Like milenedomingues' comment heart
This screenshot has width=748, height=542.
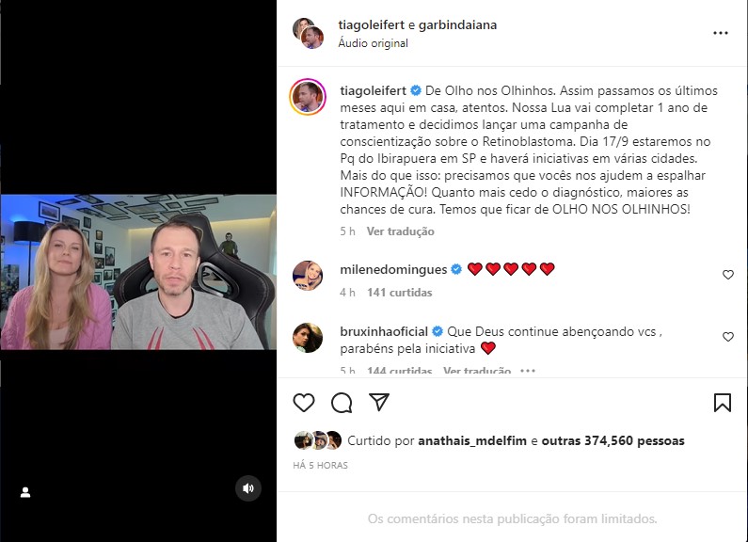tap(728, 275)
